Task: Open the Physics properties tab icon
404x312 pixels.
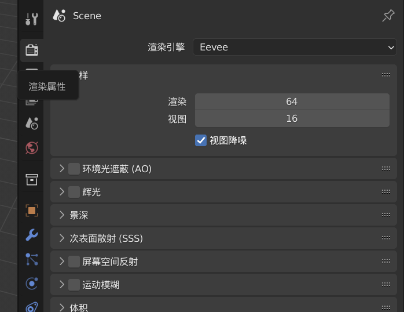Action: [32, 284]
